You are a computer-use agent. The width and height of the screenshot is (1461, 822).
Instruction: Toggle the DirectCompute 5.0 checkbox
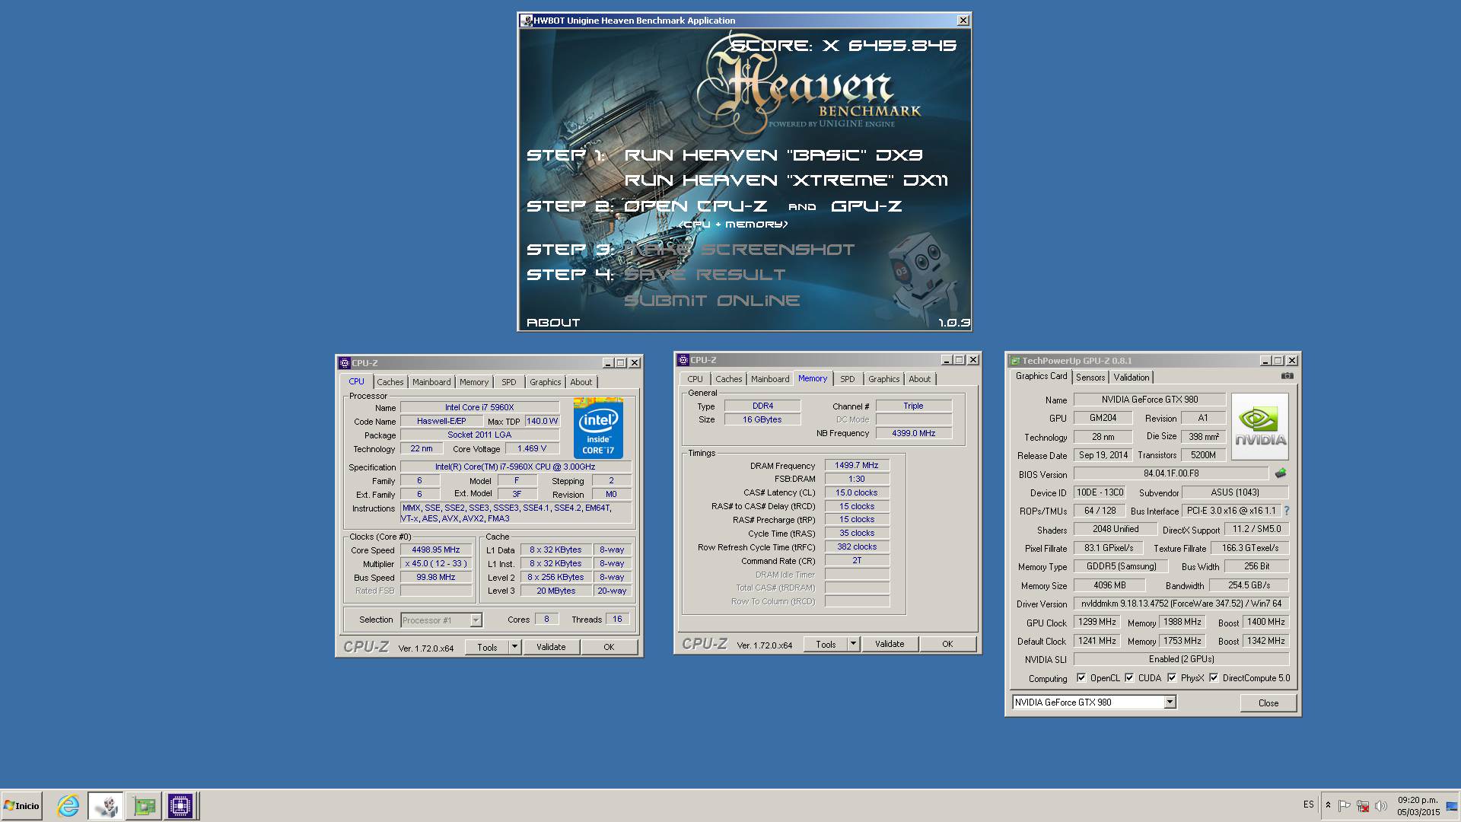(1214, 677)
